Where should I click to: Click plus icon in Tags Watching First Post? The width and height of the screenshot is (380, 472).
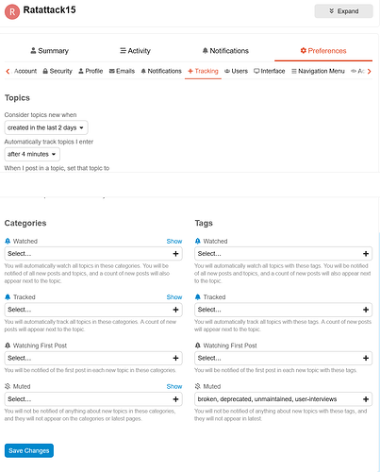(x=366, y=358)
